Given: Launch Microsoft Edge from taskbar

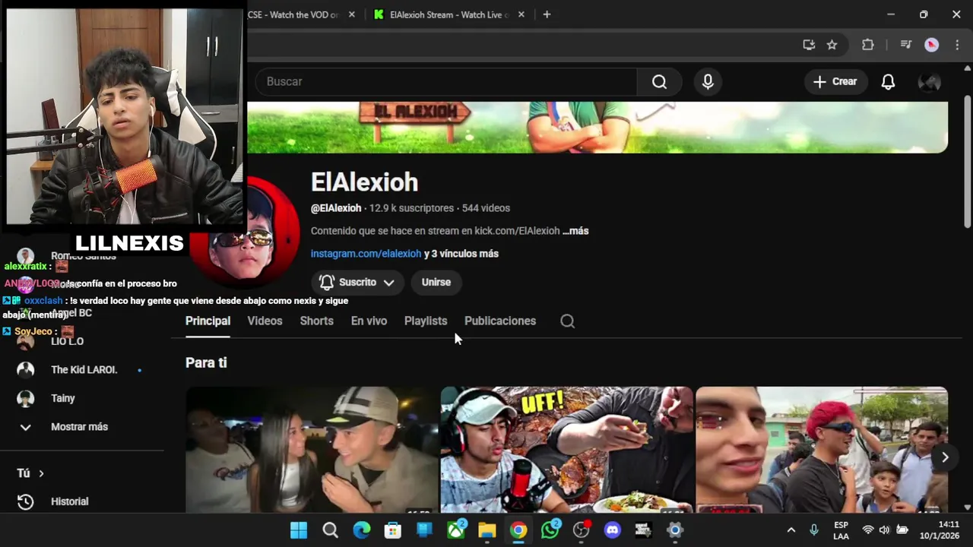Looking at the screenshot, I should click(361, 530).
